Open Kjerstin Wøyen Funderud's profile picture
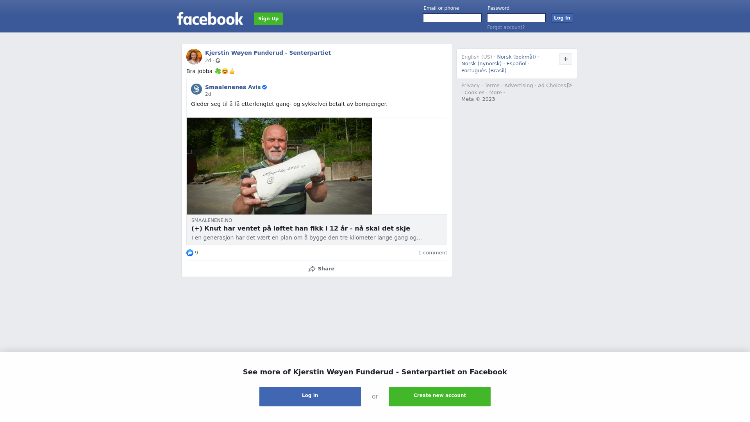Viewport: 750px width, 422px height. [x=194, y=57]
